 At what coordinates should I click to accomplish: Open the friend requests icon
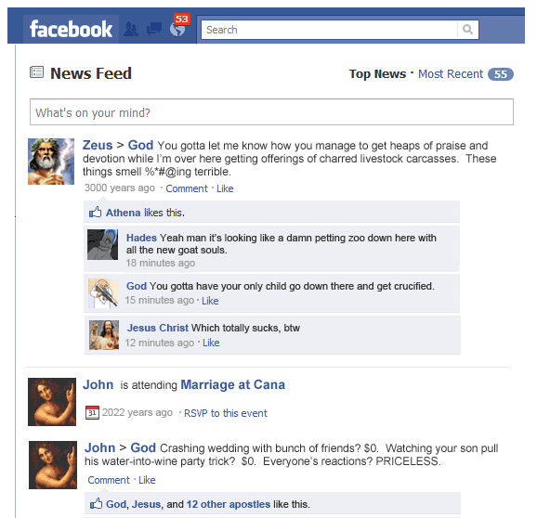(131, 30)
